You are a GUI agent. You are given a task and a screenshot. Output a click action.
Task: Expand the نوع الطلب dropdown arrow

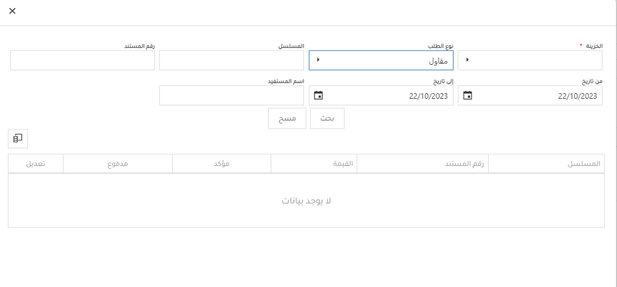pos(318,60)
